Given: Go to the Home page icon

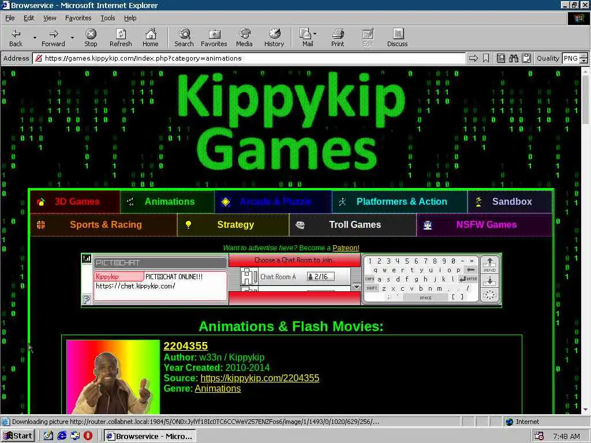Looking at the screenshot, I should (x=151, y=37).
